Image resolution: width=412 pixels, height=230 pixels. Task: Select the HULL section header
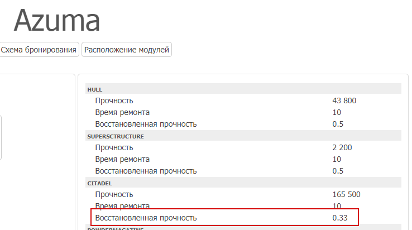coord(243,89)
